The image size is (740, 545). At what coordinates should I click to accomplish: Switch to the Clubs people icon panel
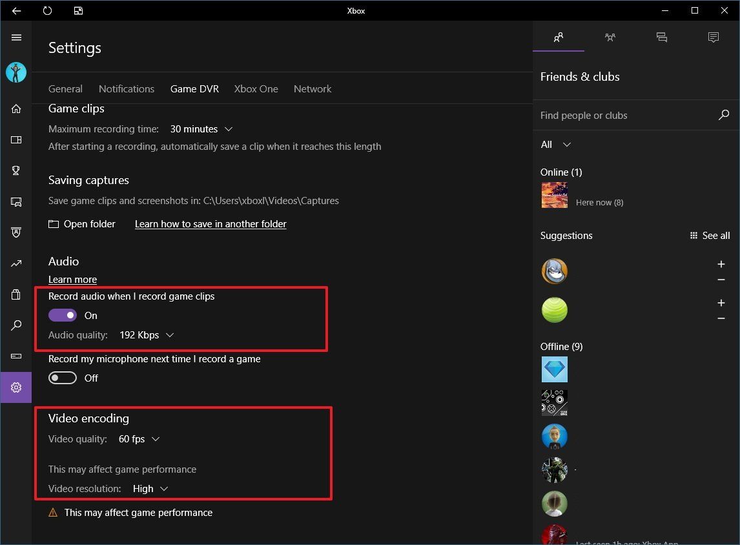(610, 37)
